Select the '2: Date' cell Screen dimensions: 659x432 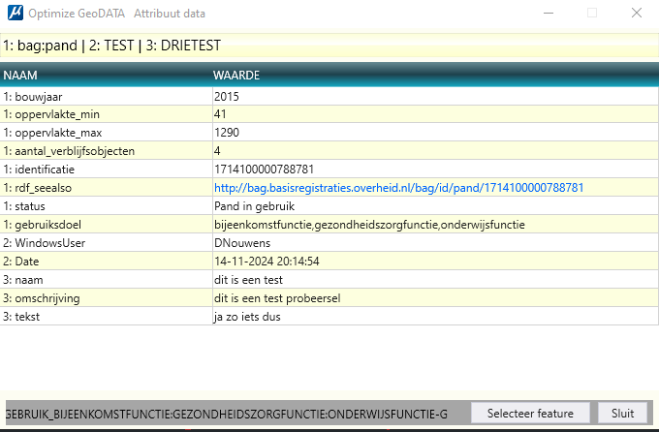[x=107, y=262]
